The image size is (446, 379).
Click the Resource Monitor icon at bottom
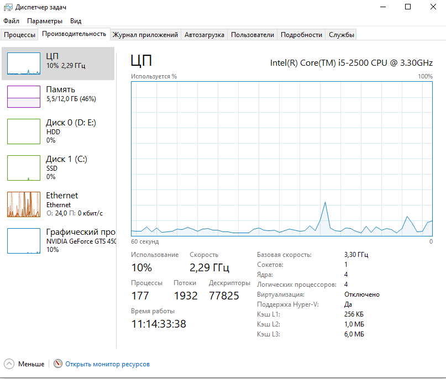point(57,364)
